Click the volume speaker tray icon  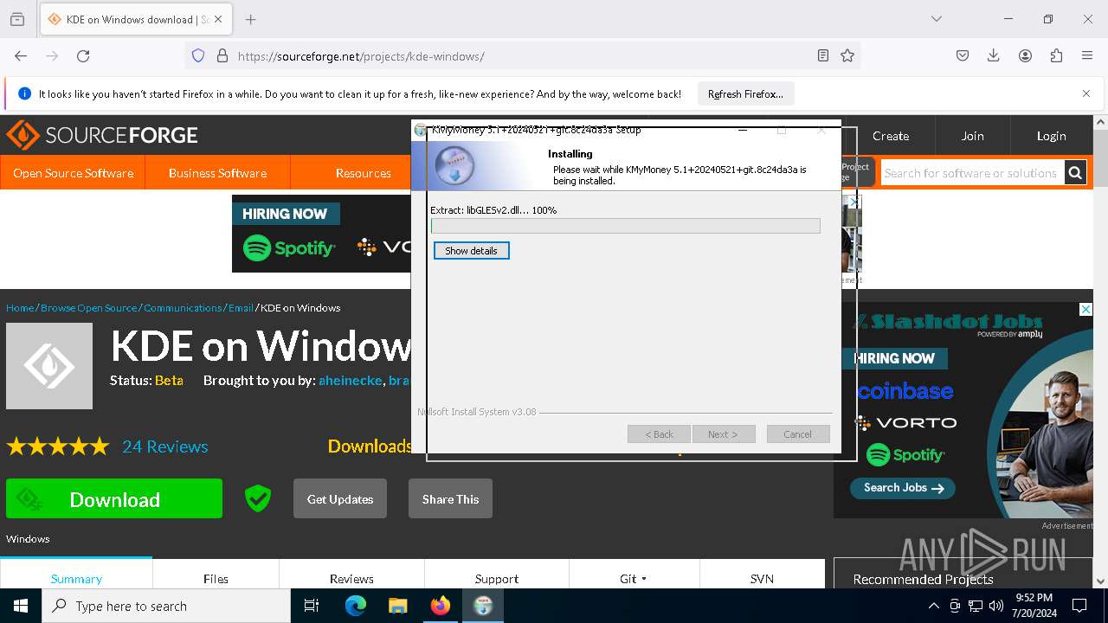coord(996,606)
